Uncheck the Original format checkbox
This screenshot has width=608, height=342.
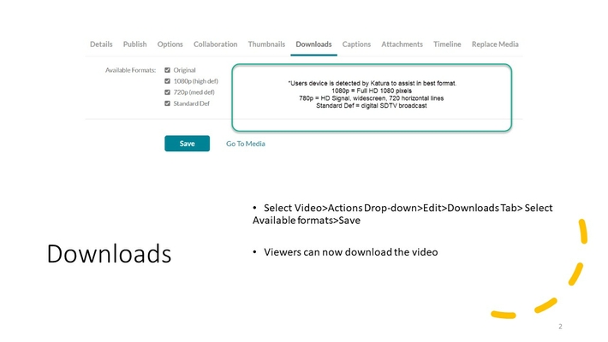pyautogui.click(x=168, y=70)
